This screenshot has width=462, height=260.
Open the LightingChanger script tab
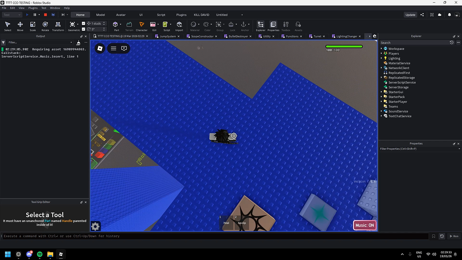point(346,36)
